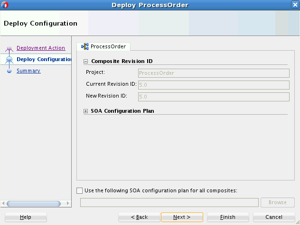Click the Browse button
Screen dimensions: 300x225
click(x=278, y=202)
